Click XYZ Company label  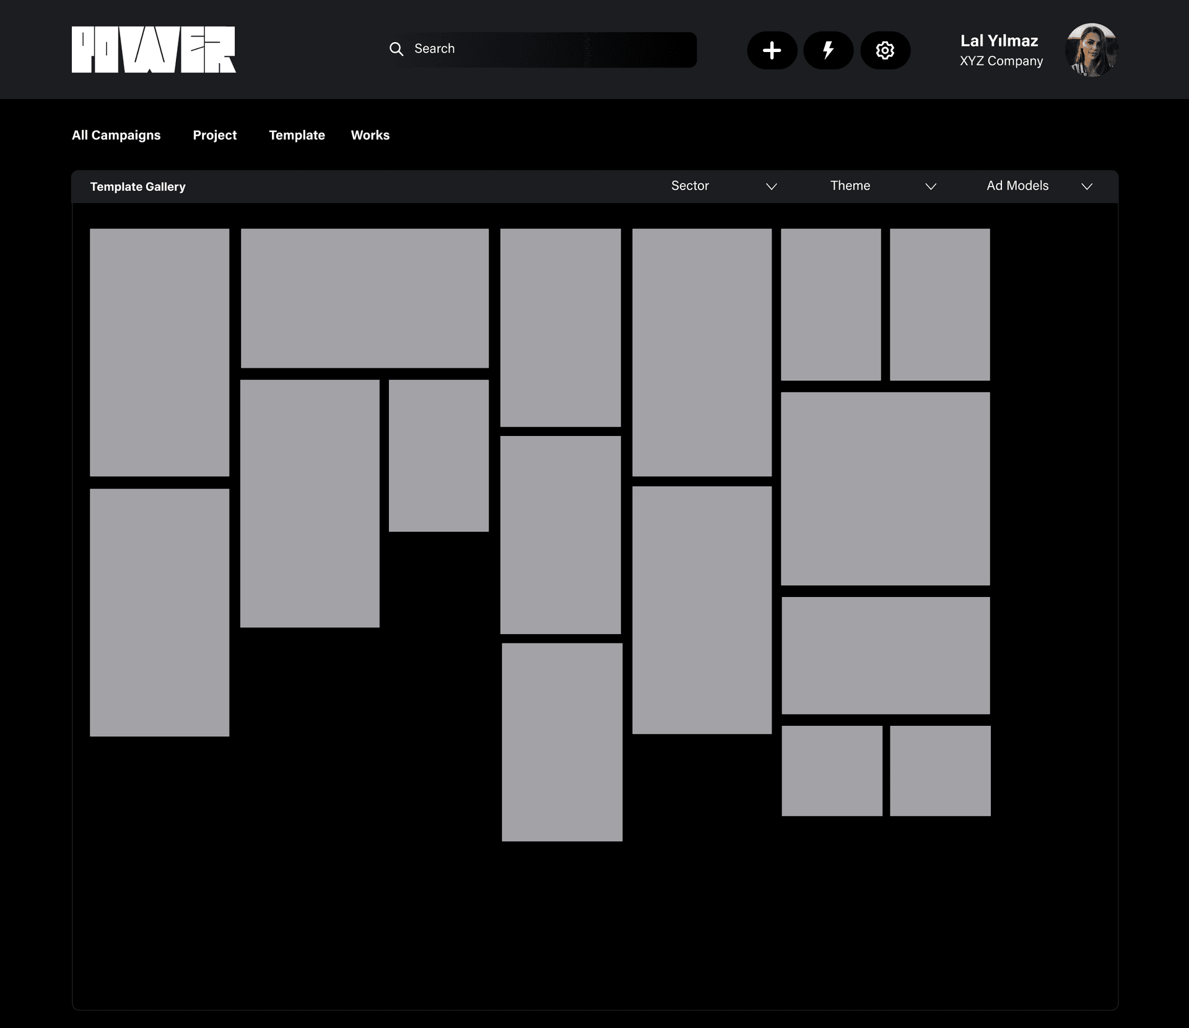(1001, 61)
